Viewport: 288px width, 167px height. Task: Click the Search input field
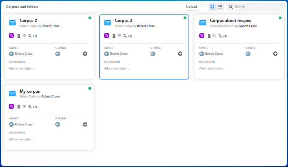pos(257,7)
